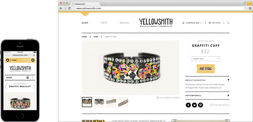Image resolution: width=253 pixels, height=122 pixels.
Task: Click the Add to Bag button
Action: [206, 69]
